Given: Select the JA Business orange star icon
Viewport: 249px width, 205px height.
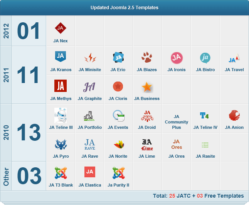Looking at the screenshot, I should [147, 87].
